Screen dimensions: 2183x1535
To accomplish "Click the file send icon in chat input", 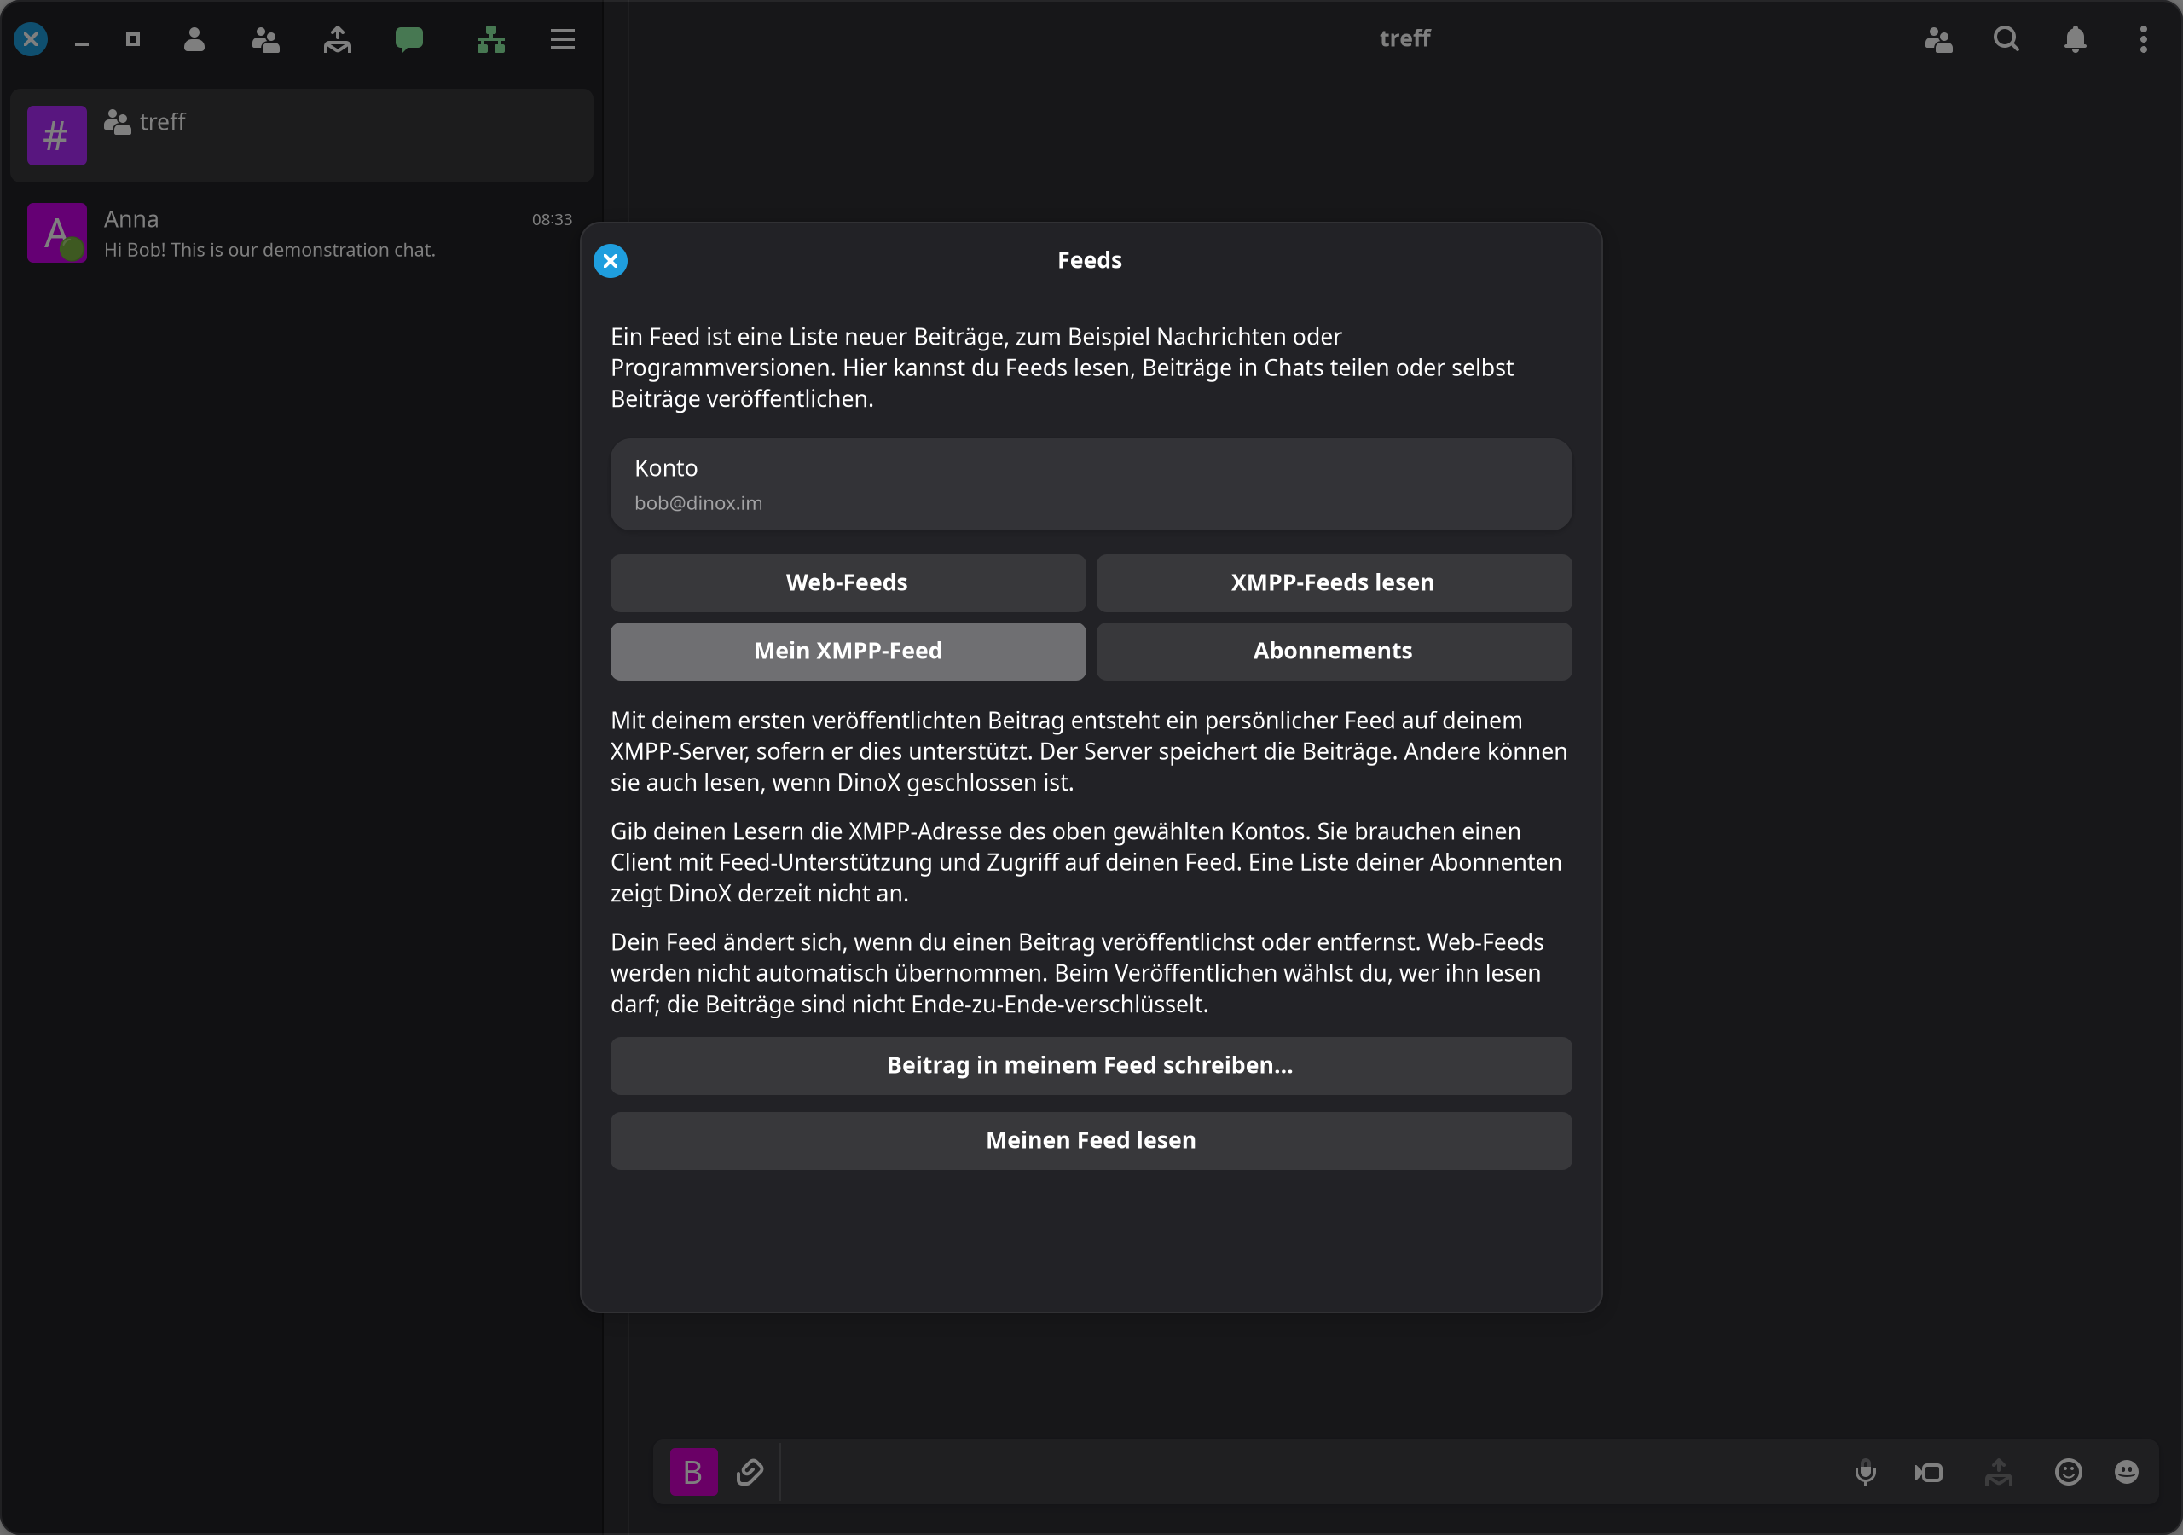I will (x=1999, y=1472).
